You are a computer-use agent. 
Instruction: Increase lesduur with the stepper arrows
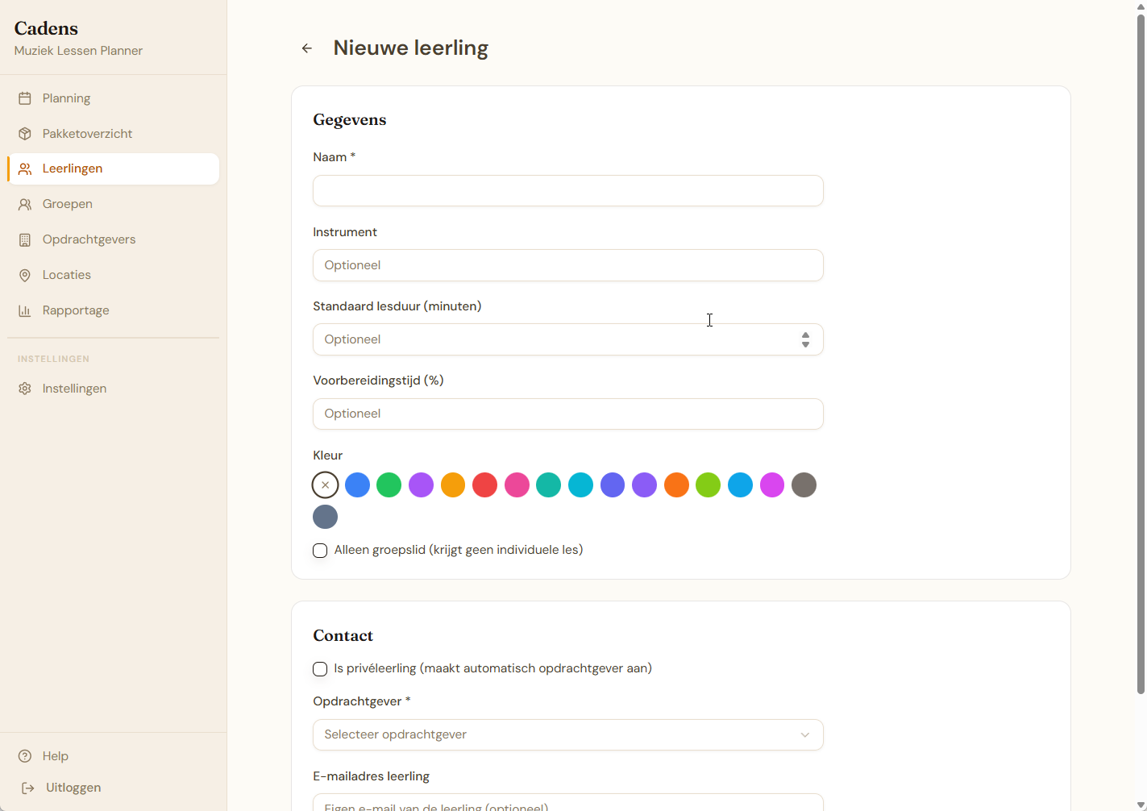coord(805,335)
